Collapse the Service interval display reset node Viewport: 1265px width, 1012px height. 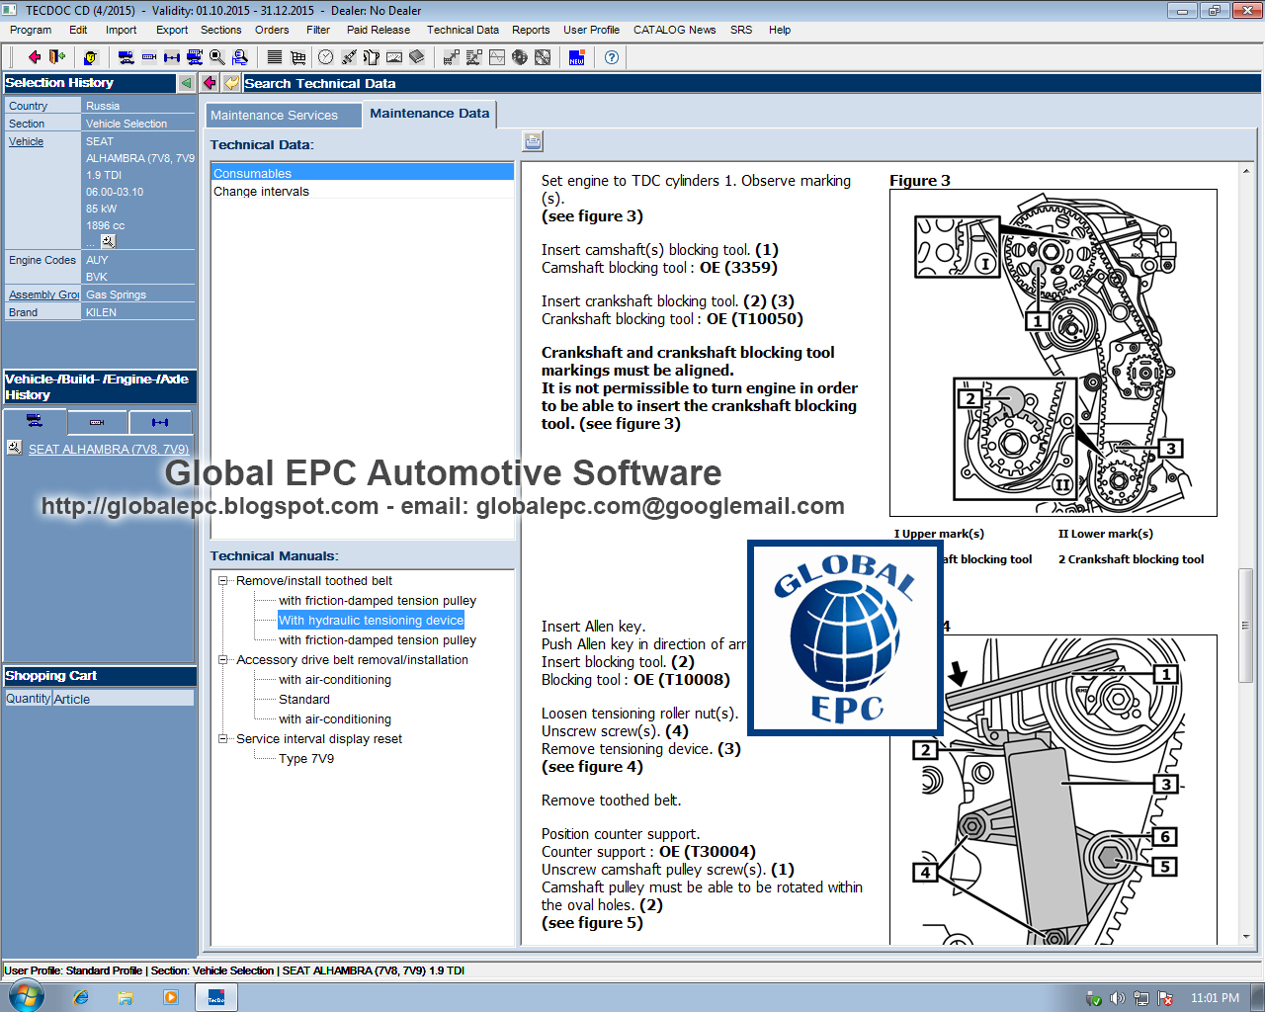pyautogui.click(x=223, y=739)
